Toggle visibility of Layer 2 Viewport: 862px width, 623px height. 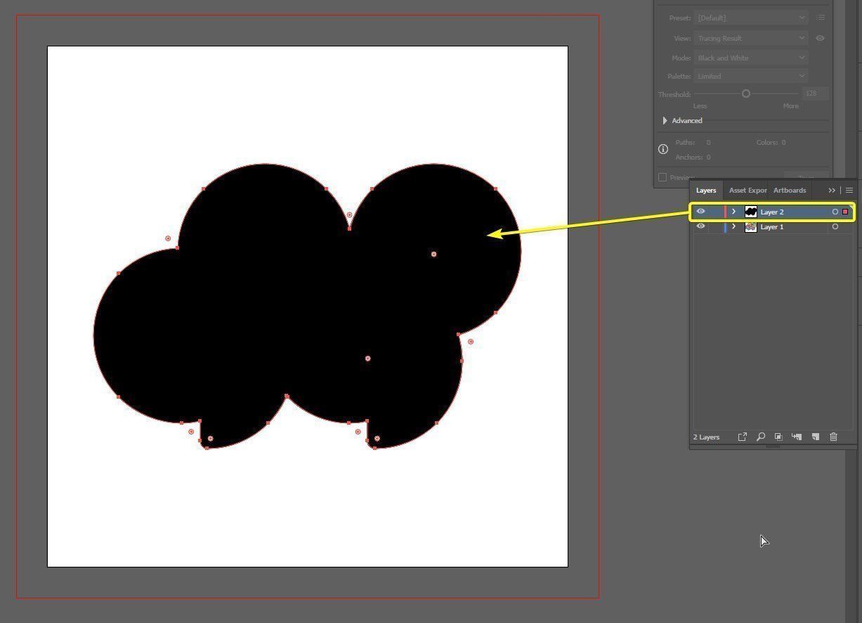pyautogui.click(x=700, y=211)
